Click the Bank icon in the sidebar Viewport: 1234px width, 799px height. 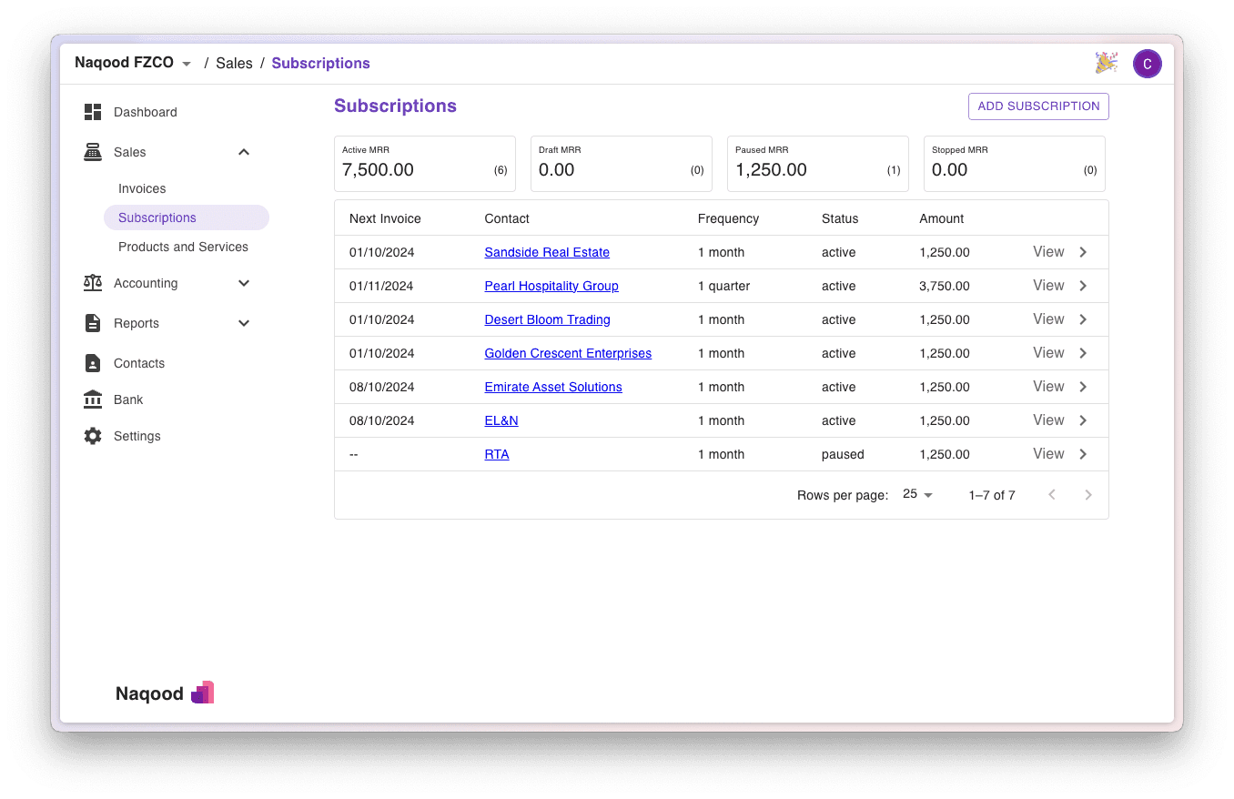(x=93, y=399)
